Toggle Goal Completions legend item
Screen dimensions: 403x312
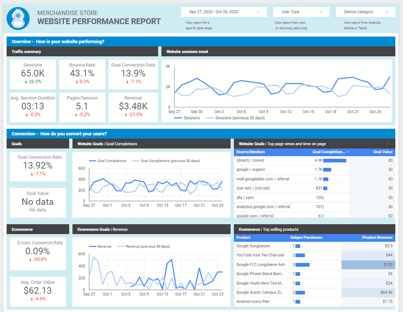[x=108, y=161]
